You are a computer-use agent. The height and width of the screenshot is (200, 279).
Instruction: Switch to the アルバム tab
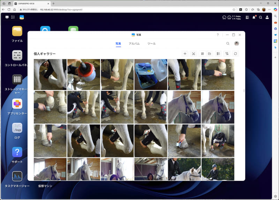click(x=134, y=43)
